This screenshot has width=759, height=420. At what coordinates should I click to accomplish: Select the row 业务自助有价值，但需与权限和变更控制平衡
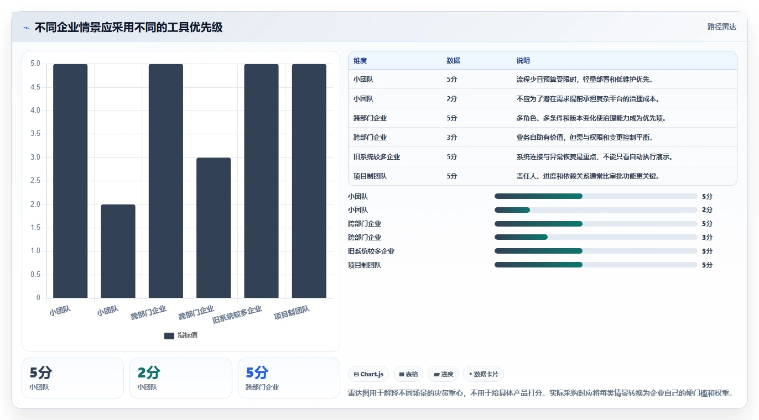tap(543, 138)
